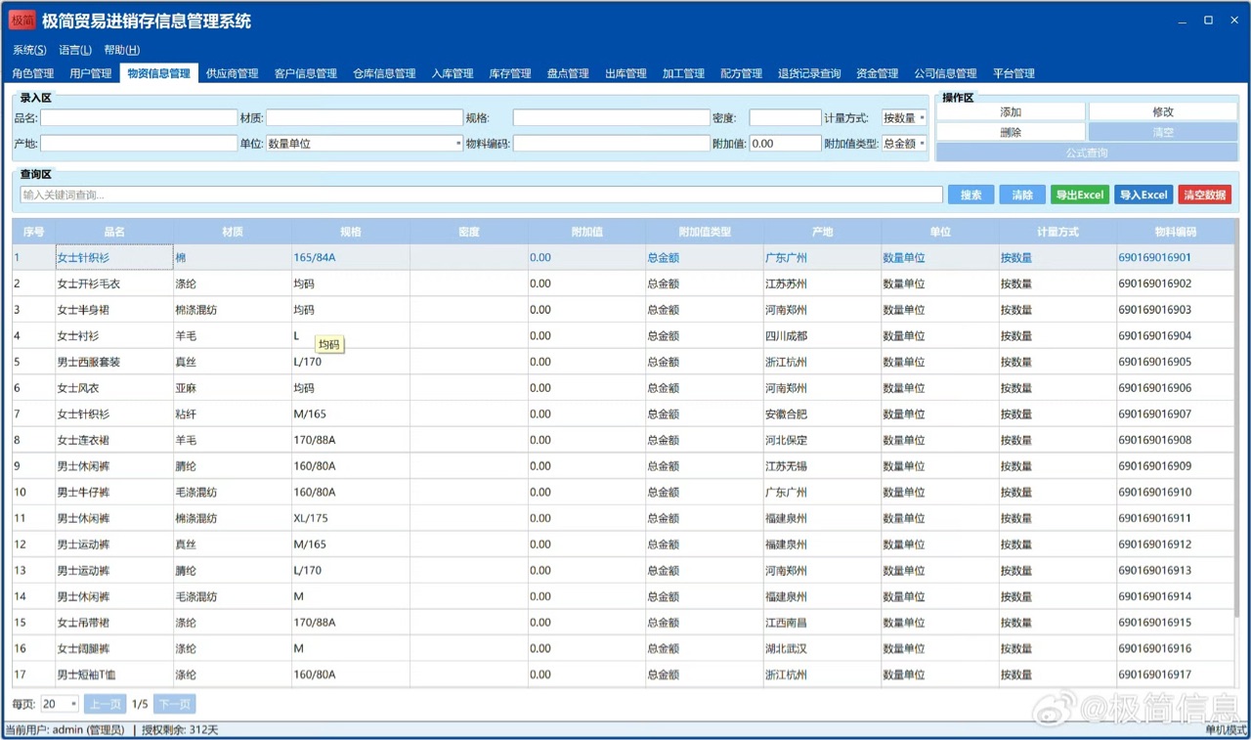
Task: Click the blue 搜索 button
Action: coord(971,195)
